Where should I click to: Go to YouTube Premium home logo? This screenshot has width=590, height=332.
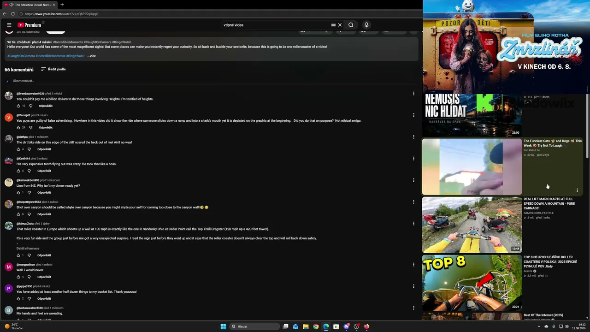(29, 25)
